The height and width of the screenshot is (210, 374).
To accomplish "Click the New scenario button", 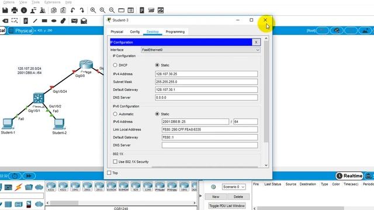I will click(x=216, y=197).
